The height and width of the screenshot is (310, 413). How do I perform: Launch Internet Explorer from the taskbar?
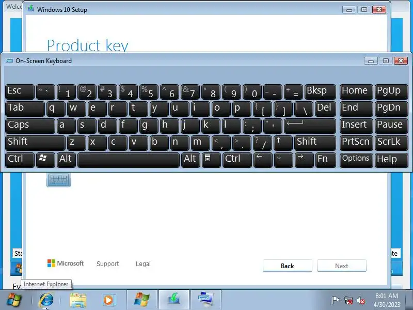click(x=46, y=300)
